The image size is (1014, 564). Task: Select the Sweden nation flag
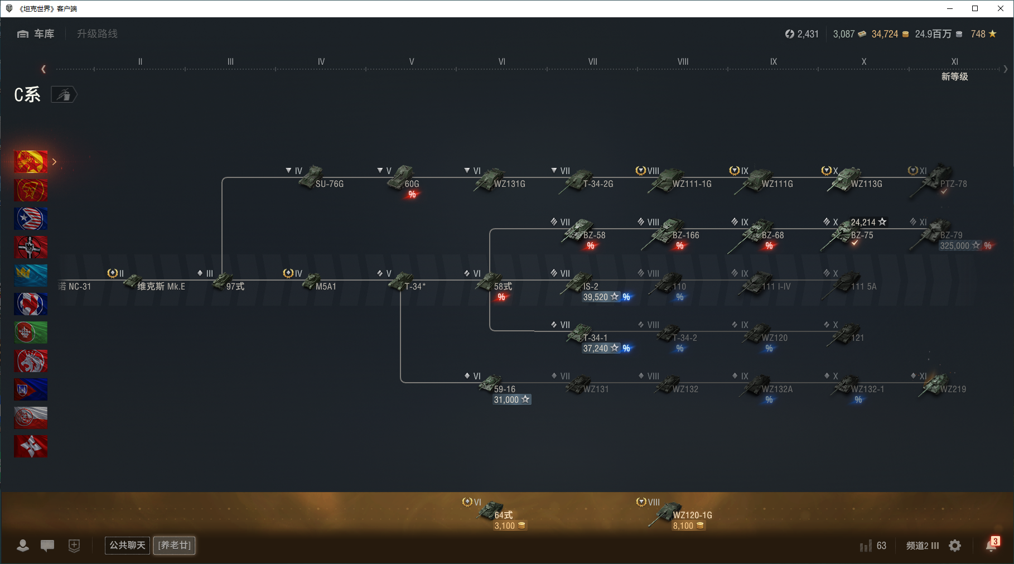pos(31,276)
